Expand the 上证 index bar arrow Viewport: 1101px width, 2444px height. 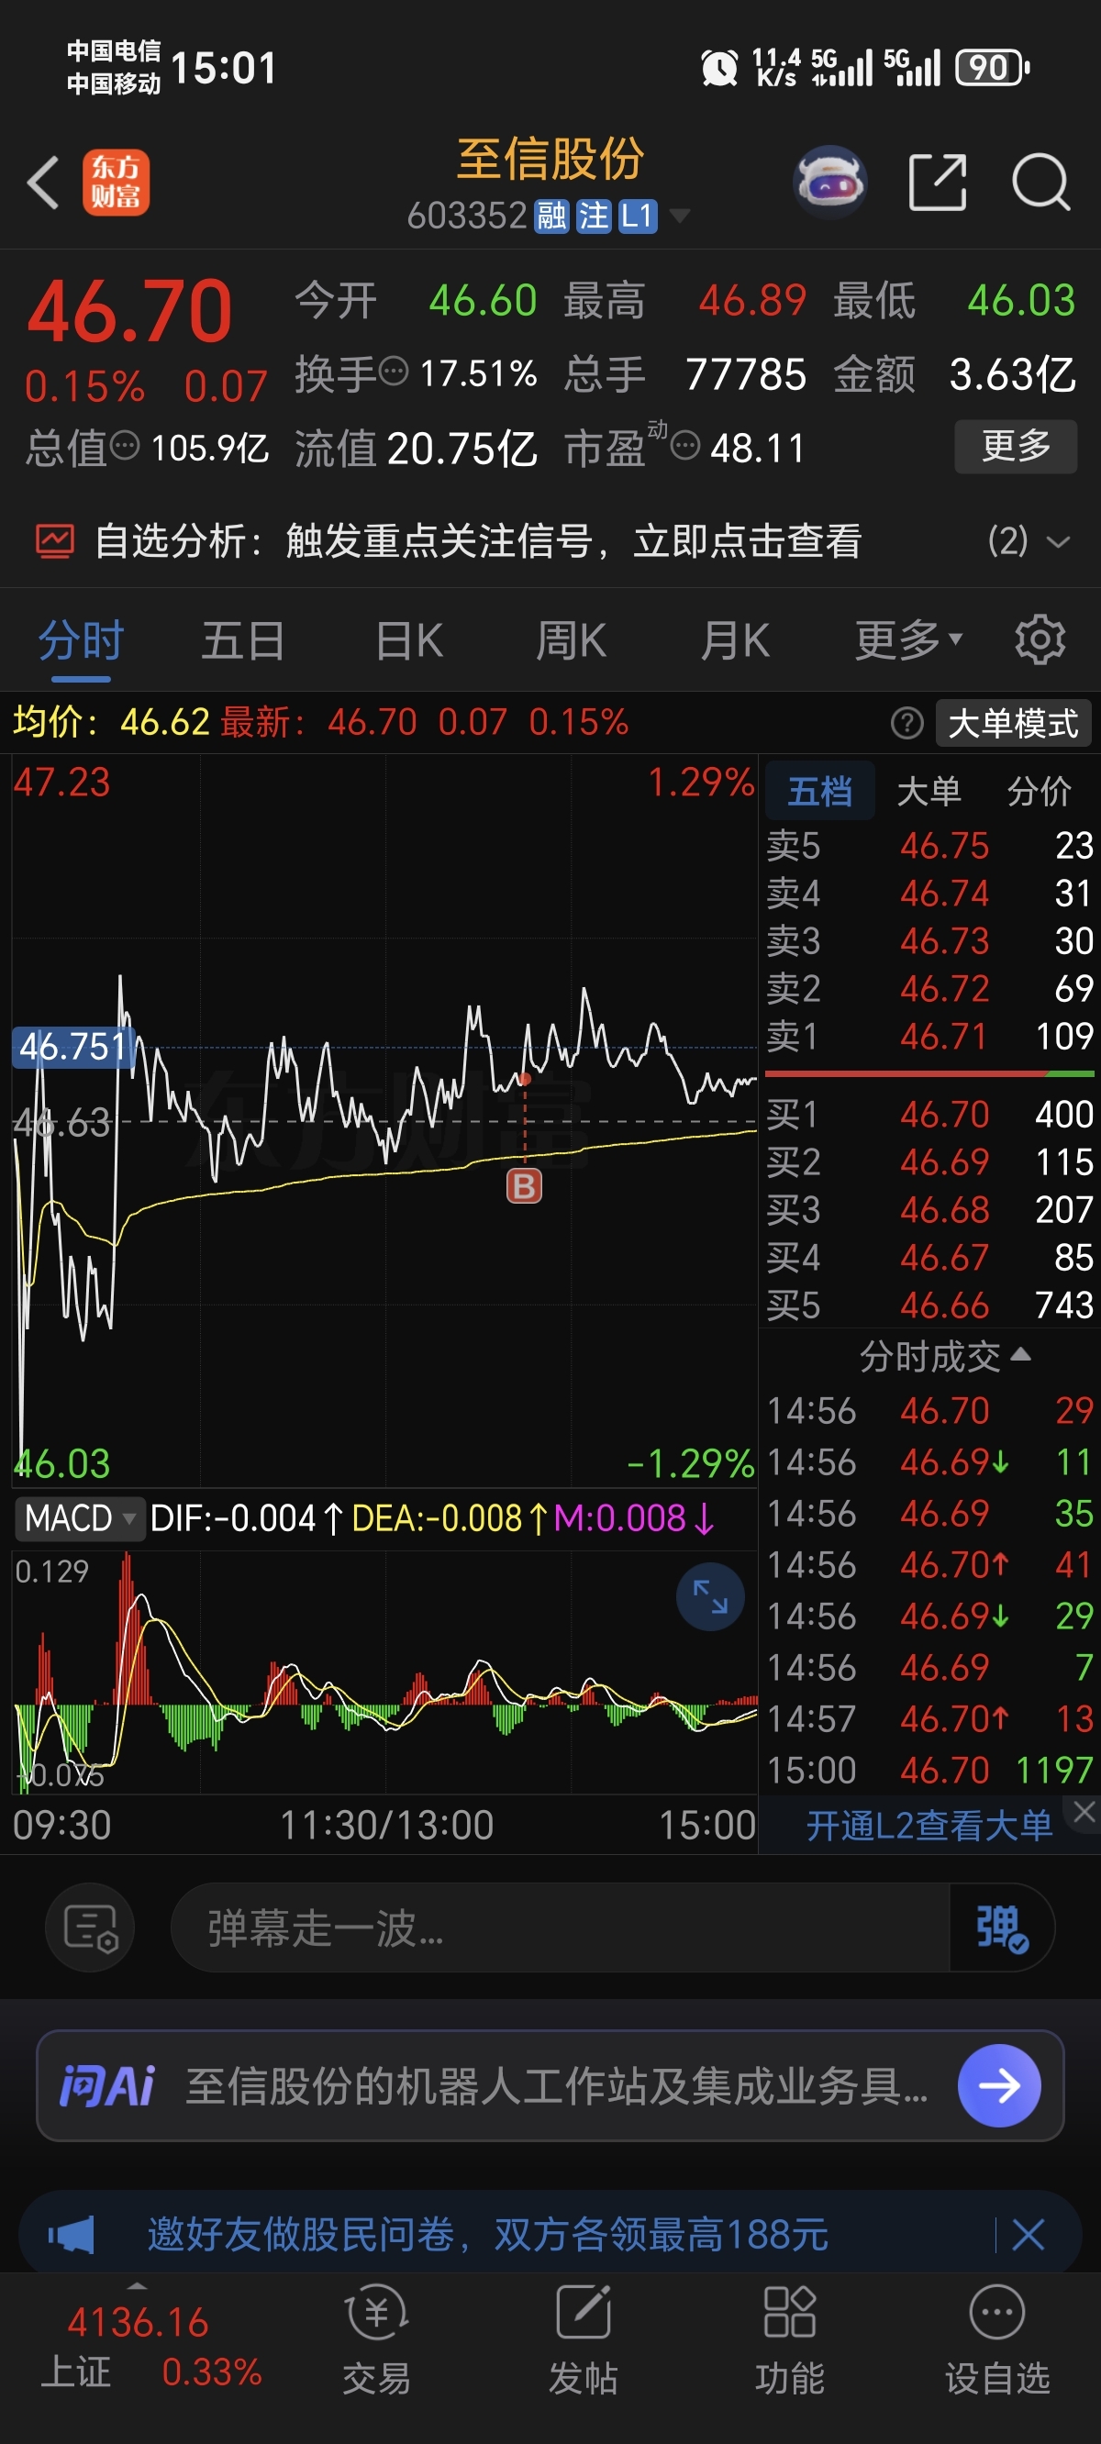[x=138, y=2286]
